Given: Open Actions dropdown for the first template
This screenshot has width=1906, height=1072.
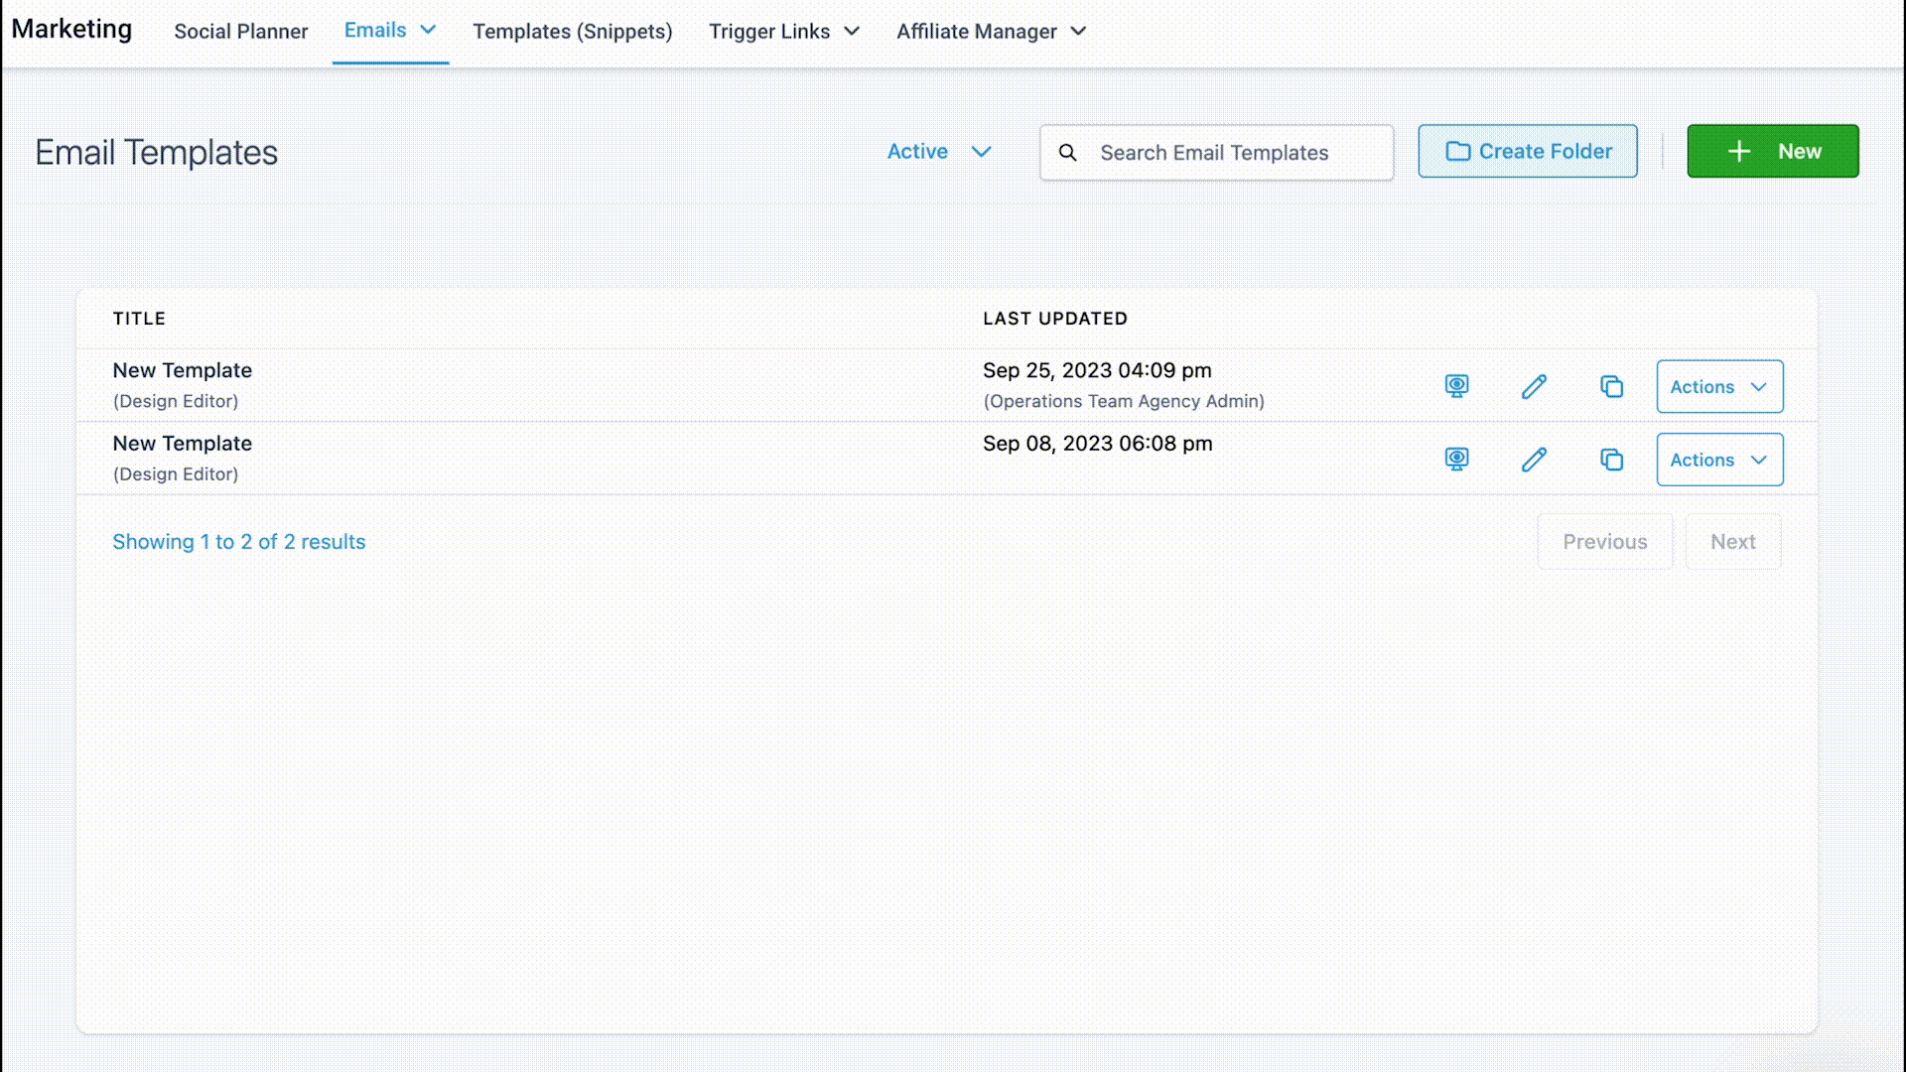Looking at the screenshot, I should 1718,387.
